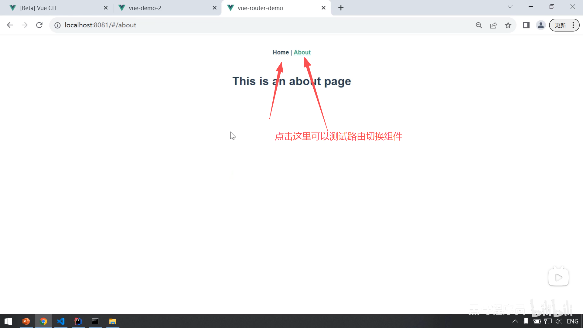Screen dimensions: 583x328
Task: Navigate to the Home link
Action: pos(281,52)
